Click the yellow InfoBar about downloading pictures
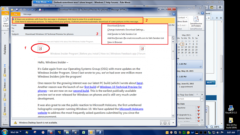This screenshot has height=135, width=240. point(77,20)
